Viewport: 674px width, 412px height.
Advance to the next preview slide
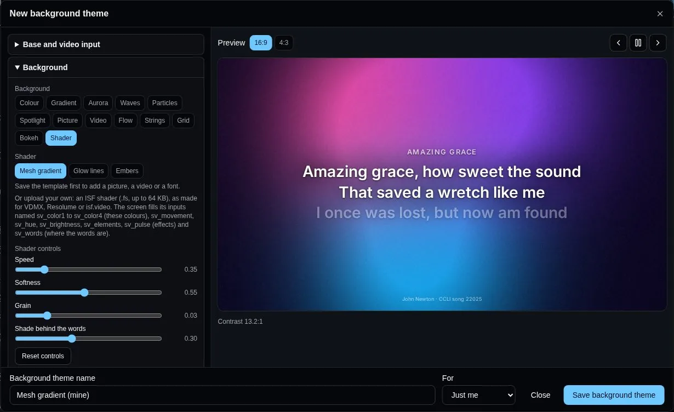[658, 43]
